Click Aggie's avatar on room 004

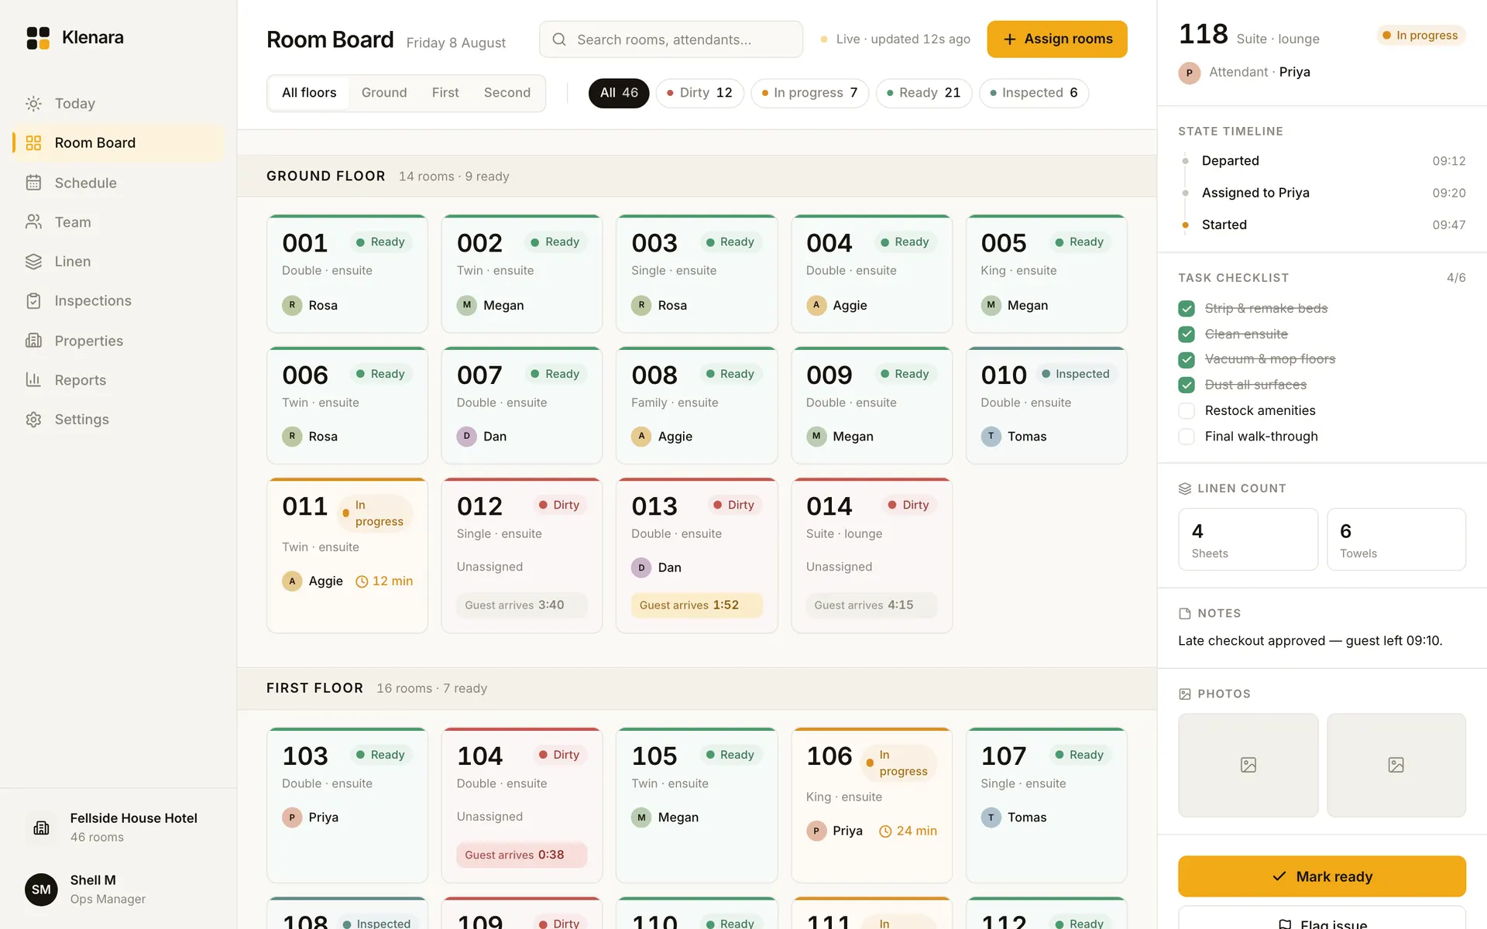816,305
